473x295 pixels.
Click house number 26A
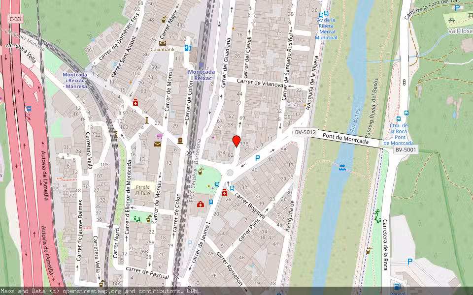coord(150,242)
